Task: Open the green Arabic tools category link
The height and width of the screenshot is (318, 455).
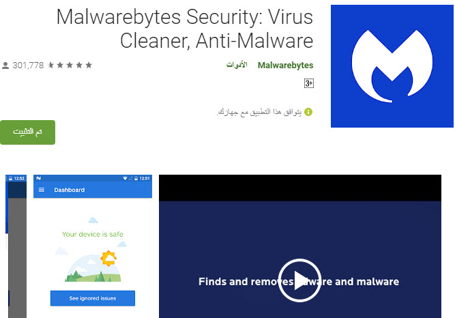Action: click(x=237, y=65)
